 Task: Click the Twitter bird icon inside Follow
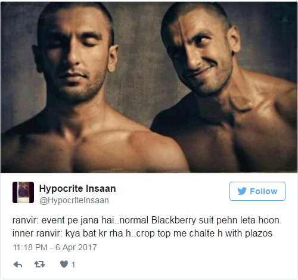coord(242,191)
